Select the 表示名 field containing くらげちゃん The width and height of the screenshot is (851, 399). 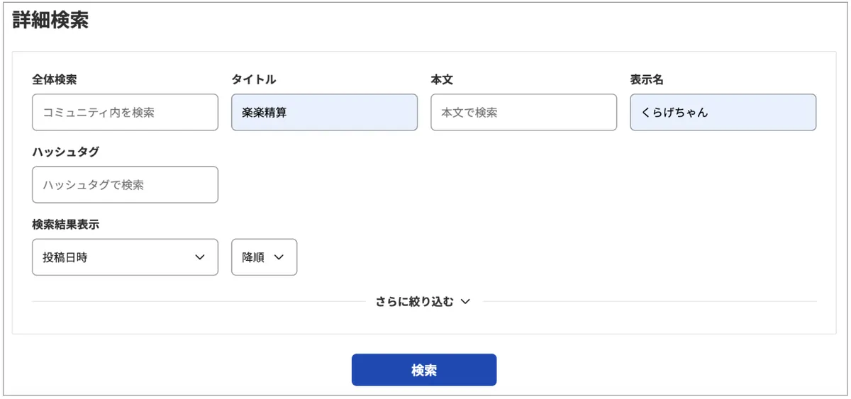point(723,112)
